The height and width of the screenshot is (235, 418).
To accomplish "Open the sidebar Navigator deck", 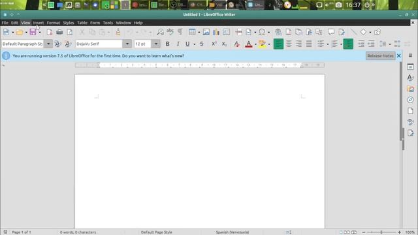I will (x=410, y=100).
